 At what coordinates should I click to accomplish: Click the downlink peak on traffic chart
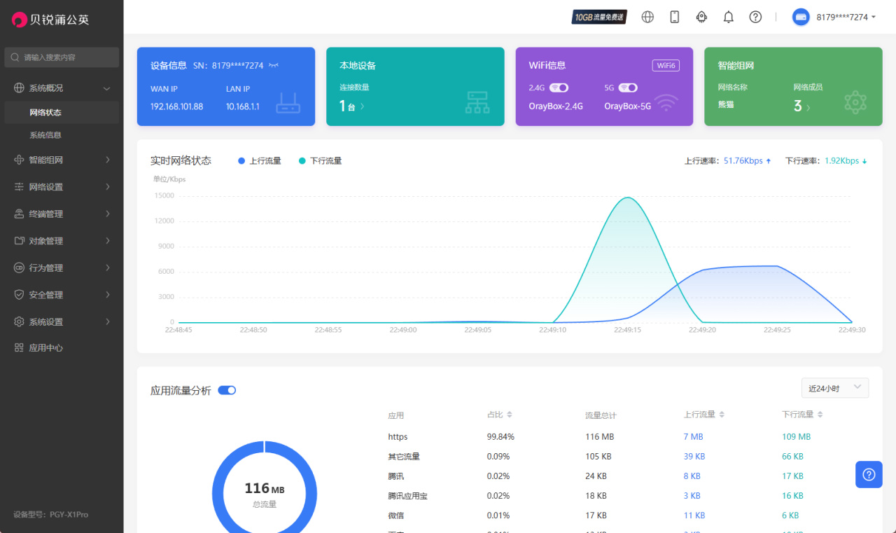click(x=627, y=198)
